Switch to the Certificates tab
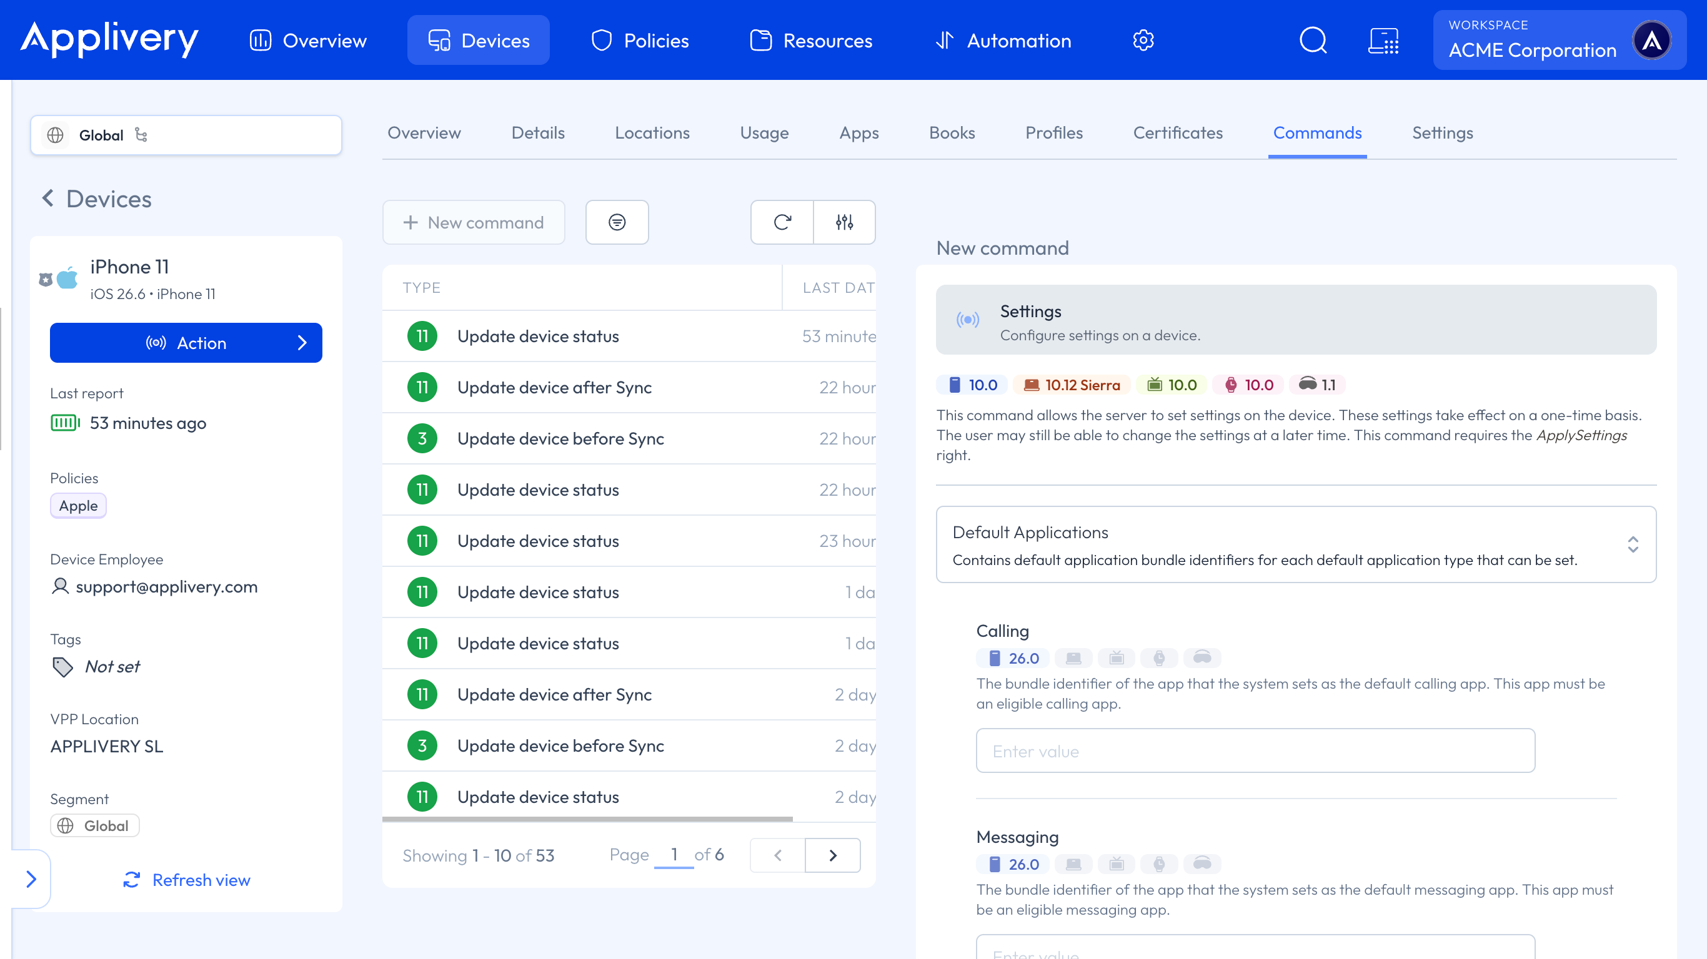Screen dimensions: 1707x959 (1178, 133)
